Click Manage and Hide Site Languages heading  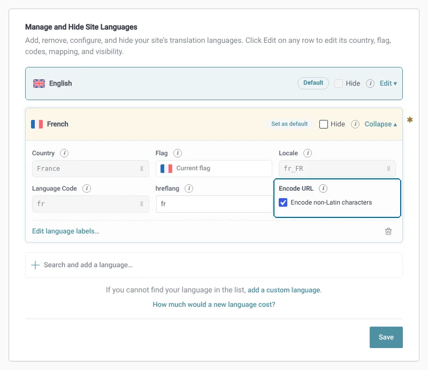coord(81,27)
